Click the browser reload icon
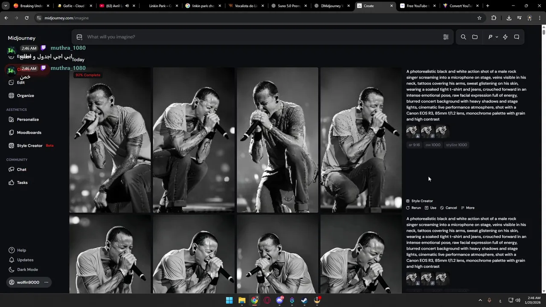Viewport: 546px width, 307px height. [26, 18]
